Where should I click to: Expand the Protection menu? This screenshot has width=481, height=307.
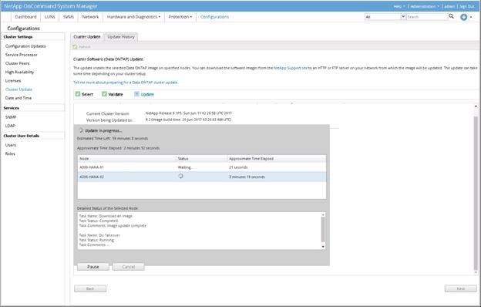(180, 17)
